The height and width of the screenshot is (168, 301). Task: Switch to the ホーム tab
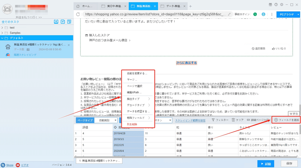[x=86, y=6]
